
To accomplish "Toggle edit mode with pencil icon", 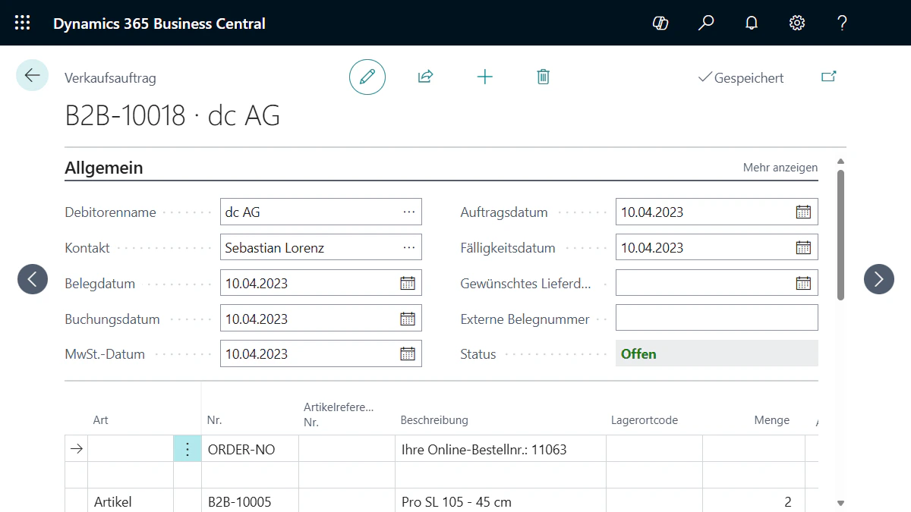I will [x=367, y=77].
